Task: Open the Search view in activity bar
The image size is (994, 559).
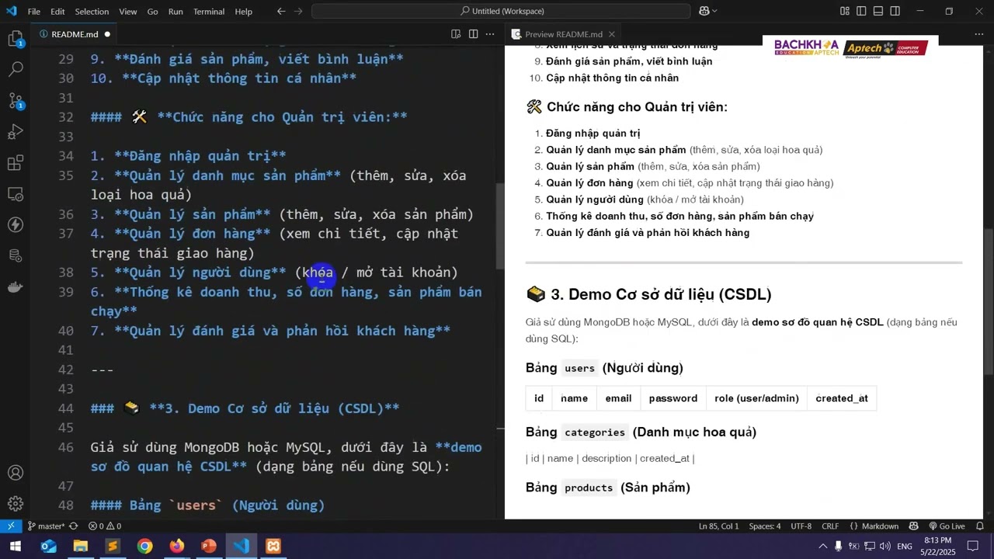Action: point(16,70)
